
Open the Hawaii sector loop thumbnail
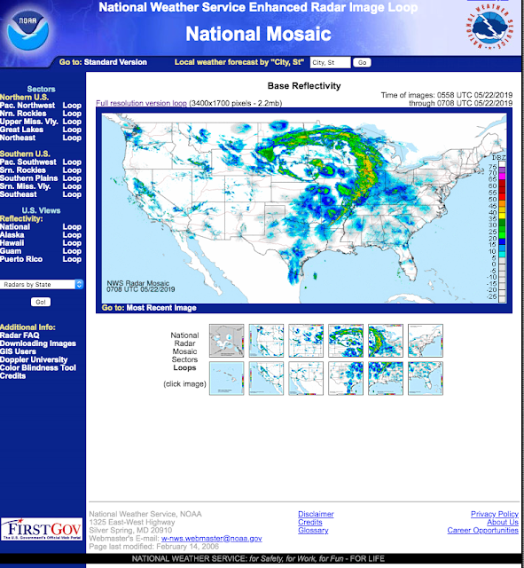tap(227, 378)
